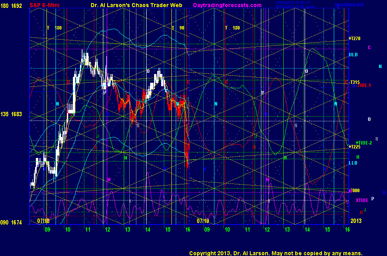The image size is (387, 256).
Task: Click the 07/19 date label
Action: [x=203, y=221]
